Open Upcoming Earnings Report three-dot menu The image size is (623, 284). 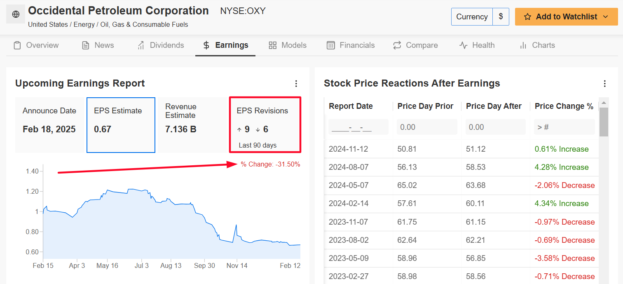(296, 84)
